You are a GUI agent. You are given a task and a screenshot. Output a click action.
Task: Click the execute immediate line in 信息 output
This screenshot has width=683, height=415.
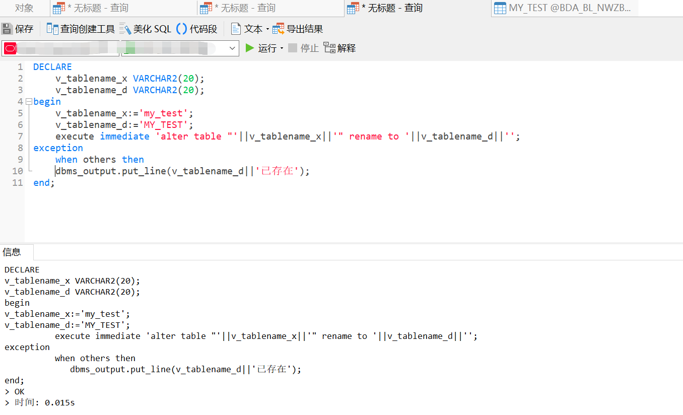pos(266,336)
